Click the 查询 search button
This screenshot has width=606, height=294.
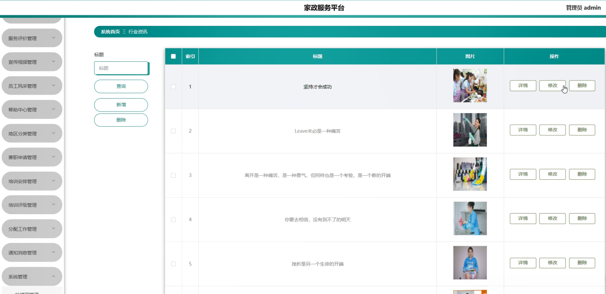(x=121, y=86)
